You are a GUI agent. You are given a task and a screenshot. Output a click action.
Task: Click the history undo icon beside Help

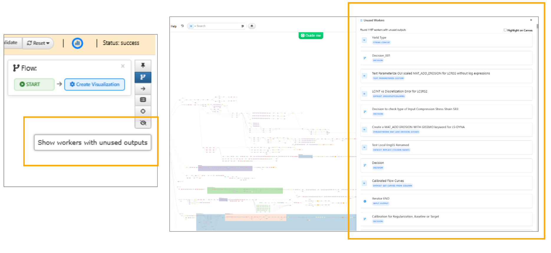(x=182, y=26)
